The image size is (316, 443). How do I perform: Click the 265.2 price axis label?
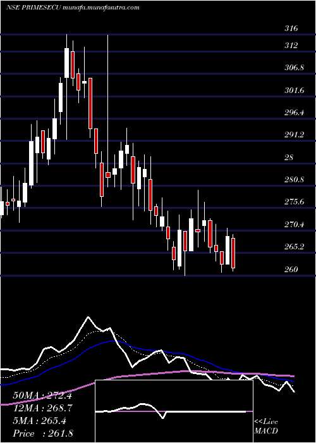(x=294, y=247)
